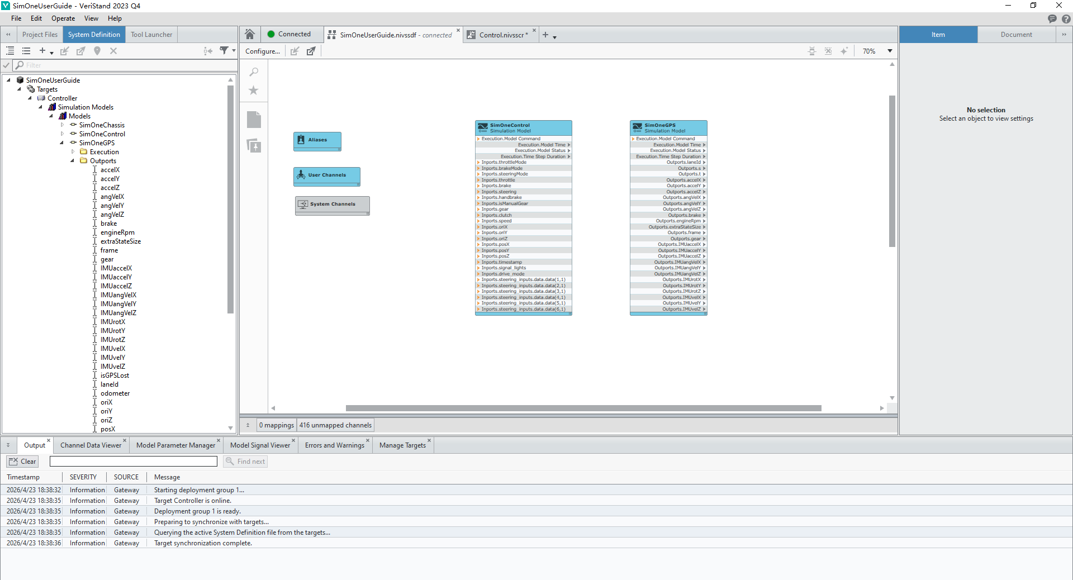Collapse the Simulation Models tree node
This screenshot has height=580, width=1073.
(41, 107)
